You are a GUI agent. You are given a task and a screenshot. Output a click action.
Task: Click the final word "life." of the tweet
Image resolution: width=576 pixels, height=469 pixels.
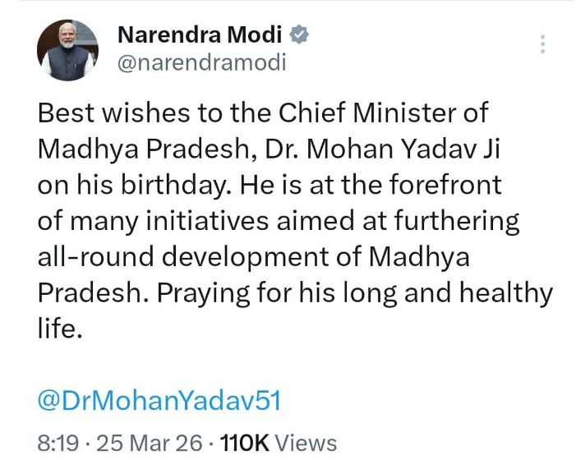click(x=61, y=329)
